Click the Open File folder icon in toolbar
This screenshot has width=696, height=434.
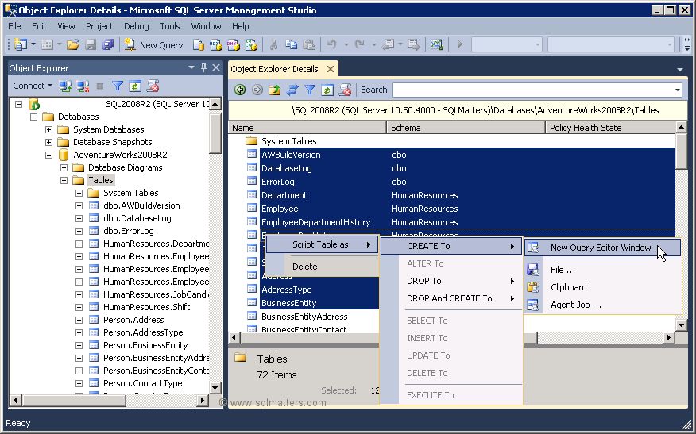click(x=73, y=45)
